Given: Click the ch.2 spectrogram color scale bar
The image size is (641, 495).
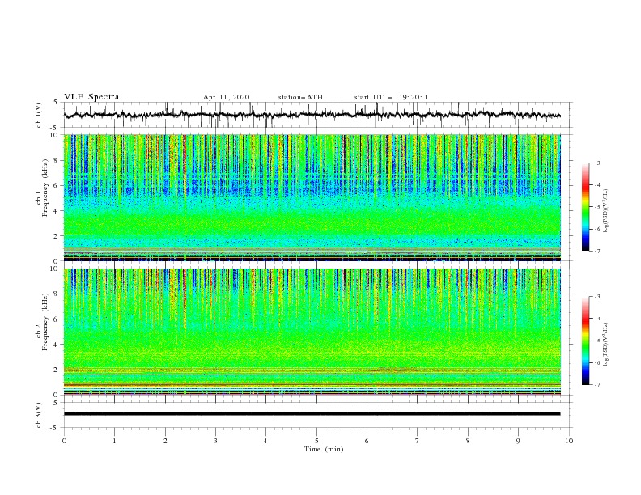Looking at the screenshot, I should tap(585, 341).
